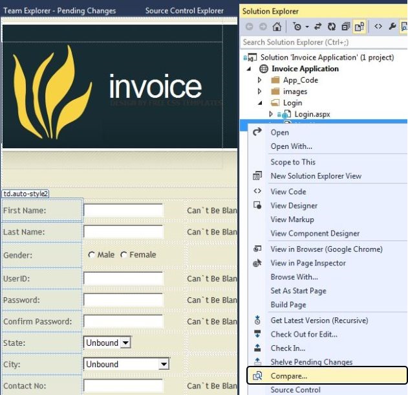Click the Refresh icon in Solution Explorer
The image size is (408, 395).
pos(332,27)
